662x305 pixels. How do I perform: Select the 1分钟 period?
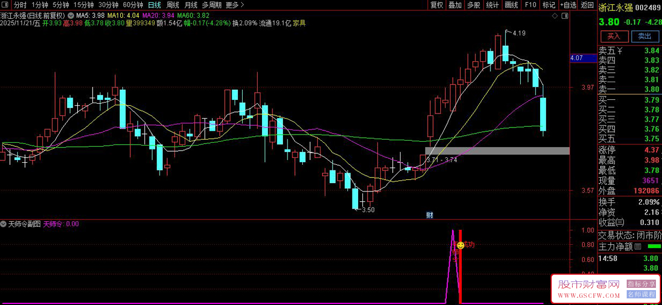click(40, 5)
